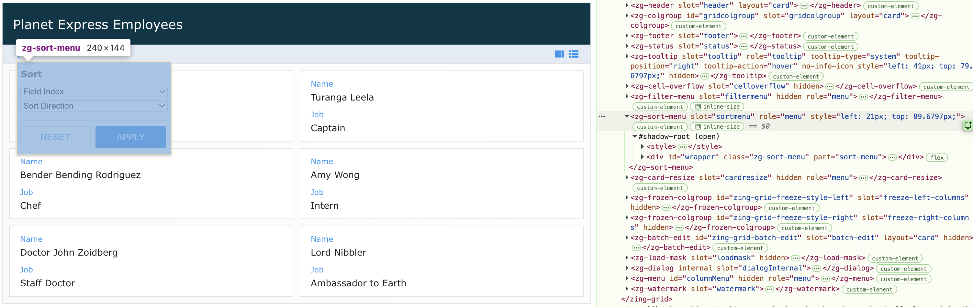Expand the zg-card-resize node arrow
The image size is (973, 307).
627,177
